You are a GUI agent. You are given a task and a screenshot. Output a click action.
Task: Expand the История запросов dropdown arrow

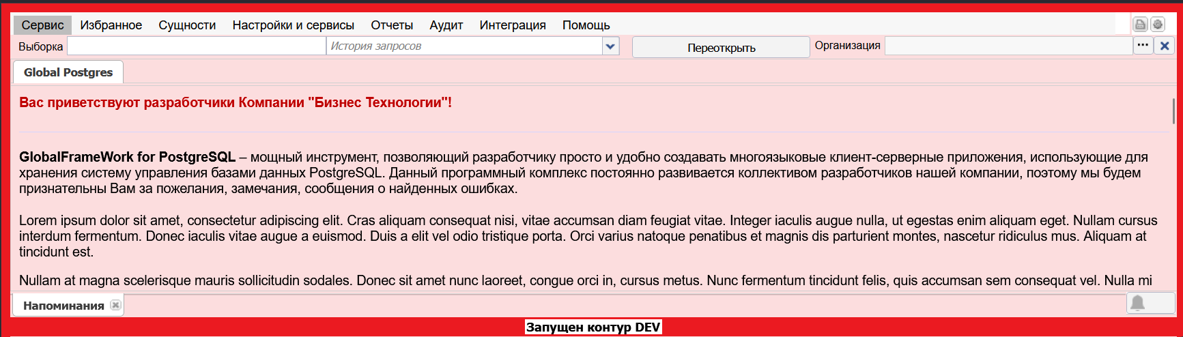pyautogui.click(x=610, y=46)
